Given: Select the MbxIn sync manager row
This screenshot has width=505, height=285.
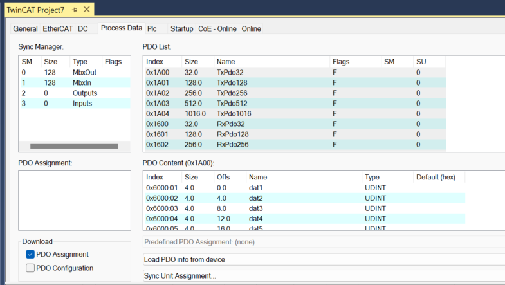Looking at the screenshot, I should tap(75, 83).
